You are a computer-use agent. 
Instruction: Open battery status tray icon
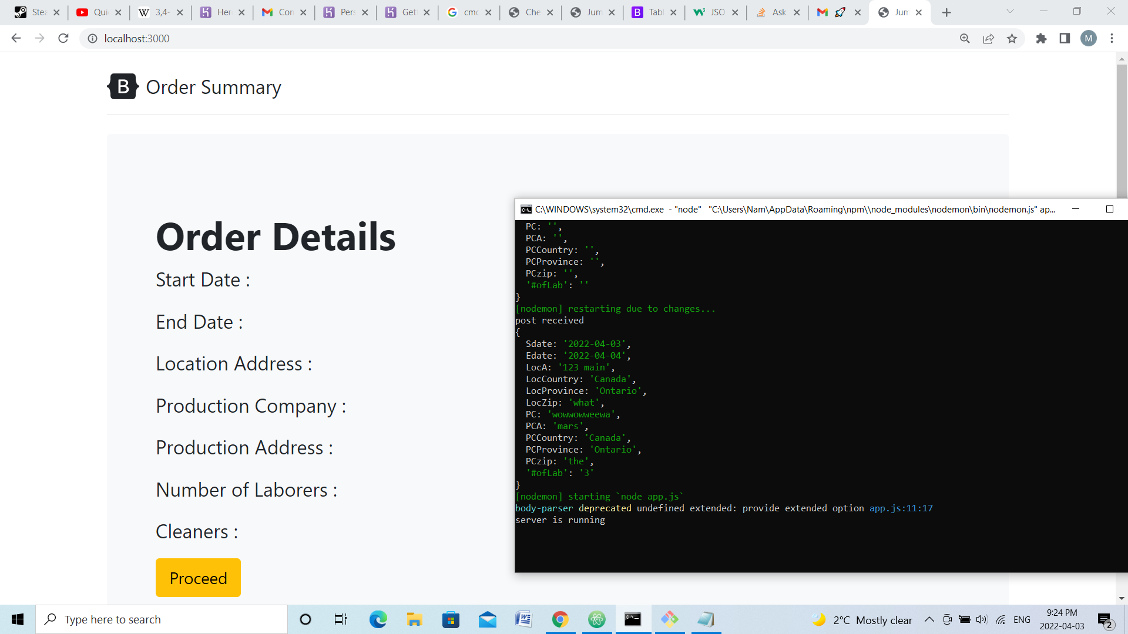(964, 619)
